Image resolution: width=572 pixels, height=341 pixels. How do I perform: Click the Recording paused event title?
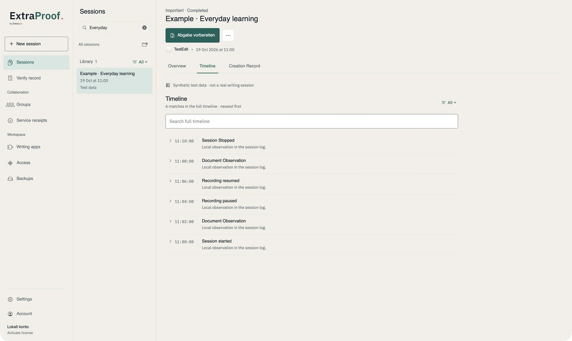(219, 201)
